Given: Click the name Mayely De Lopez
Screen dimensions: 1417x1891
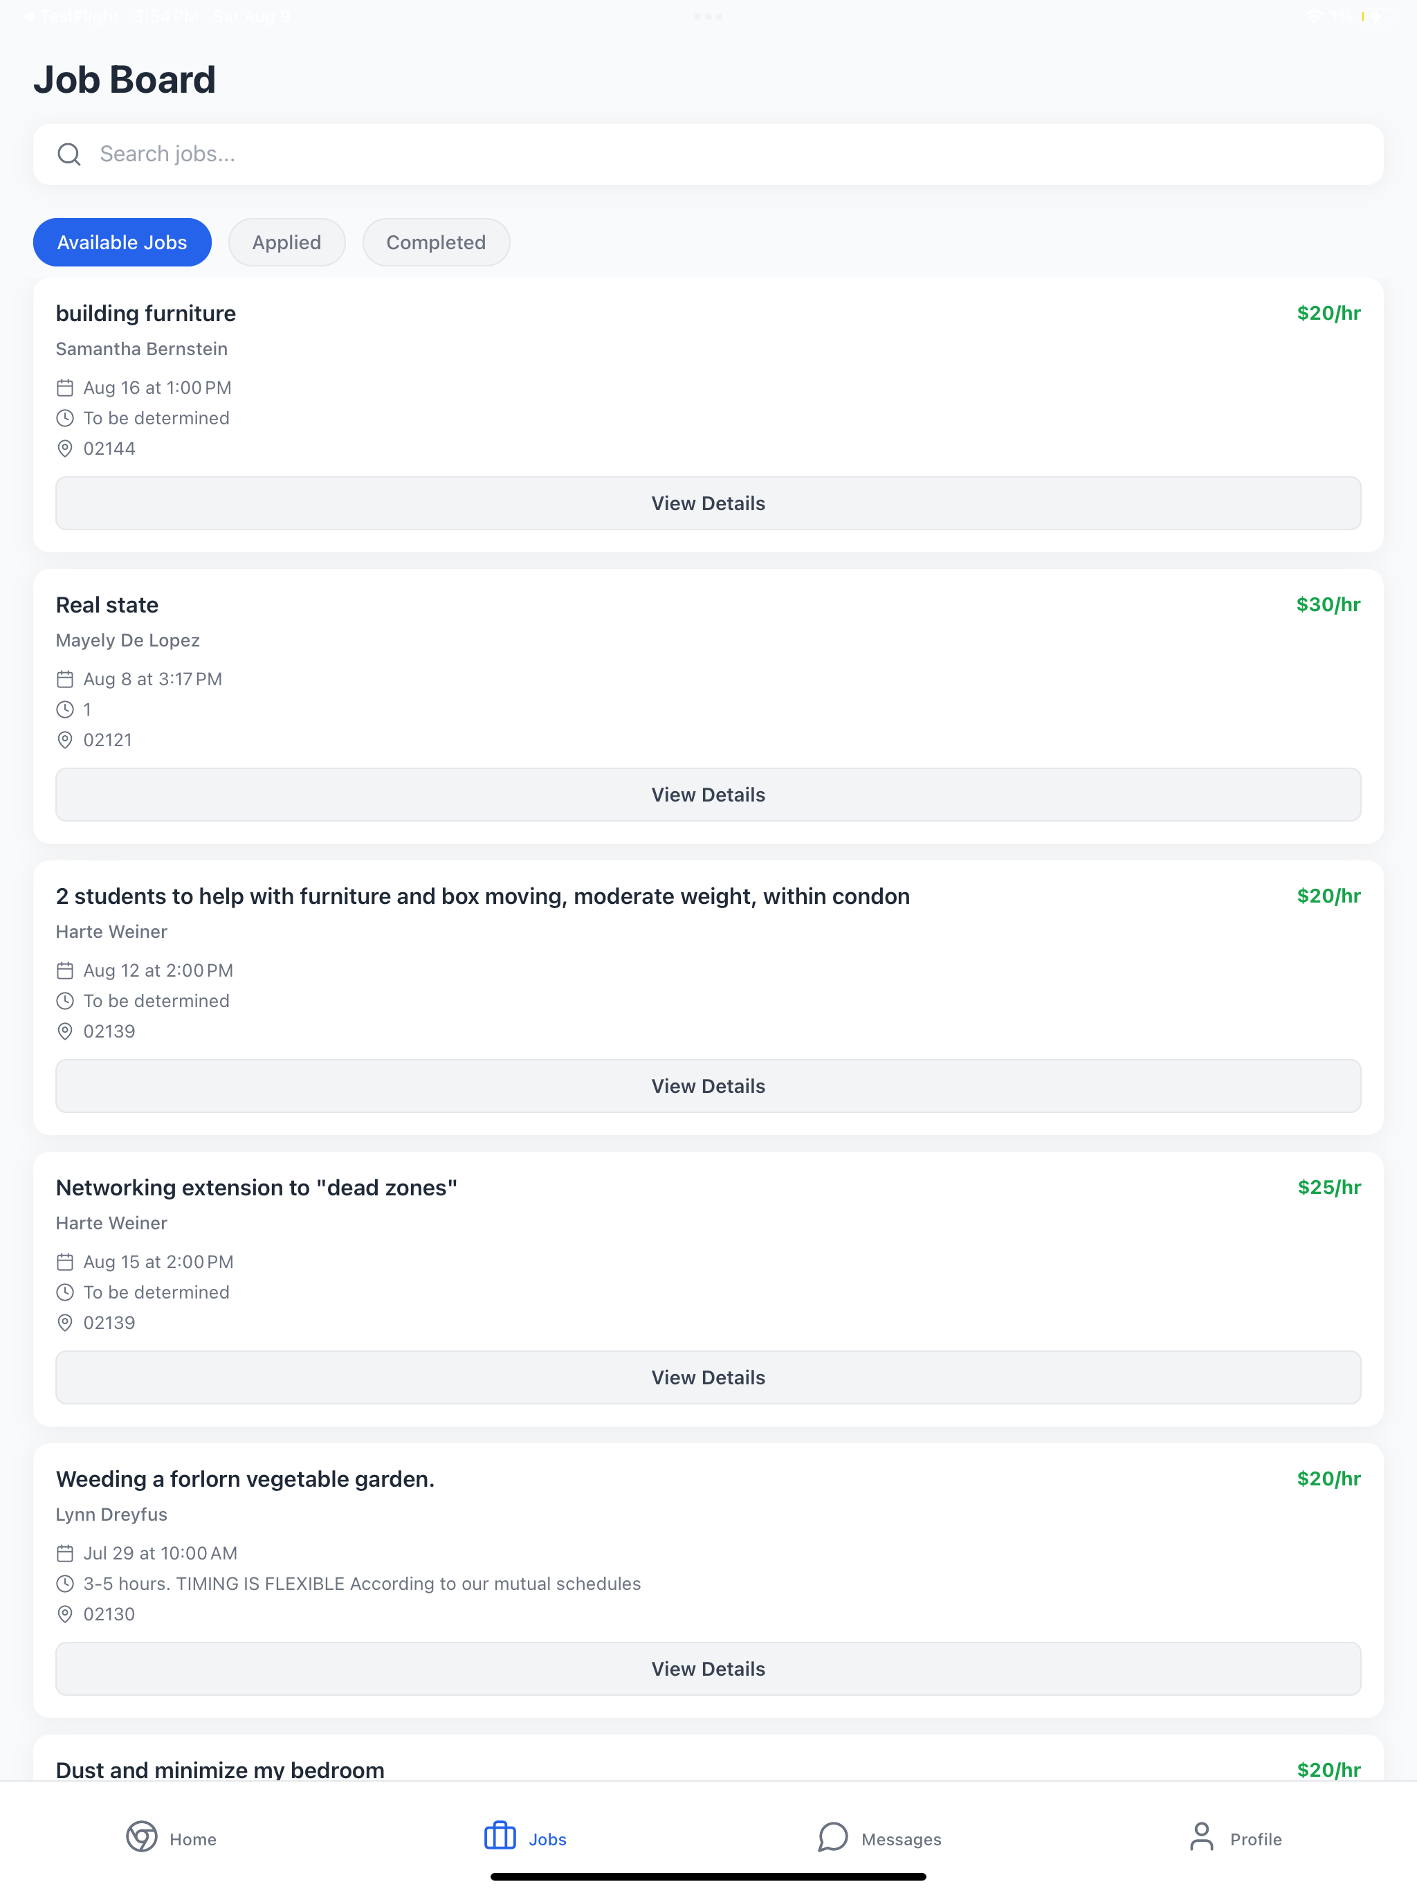Looking at the screenshot, I should 128,640.
